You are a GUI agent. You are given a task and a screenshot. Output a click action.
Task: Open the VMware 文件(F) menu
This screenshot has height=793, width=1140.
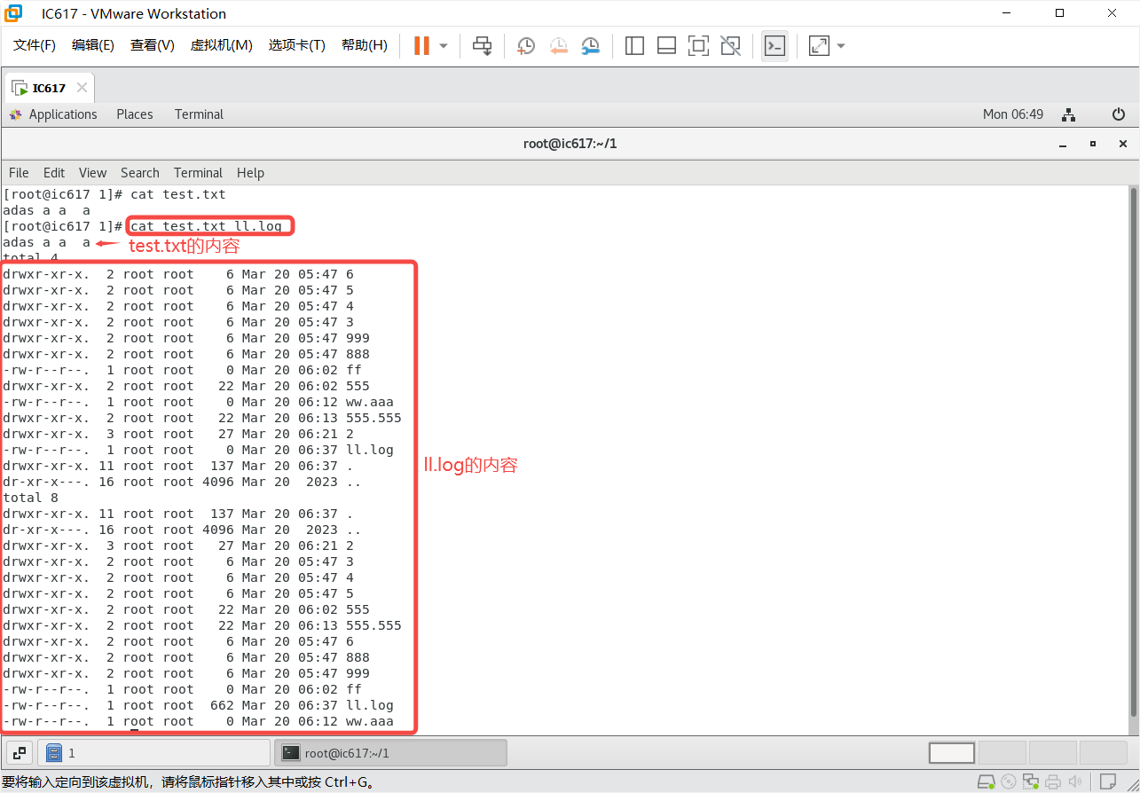[x=35, y=45]
